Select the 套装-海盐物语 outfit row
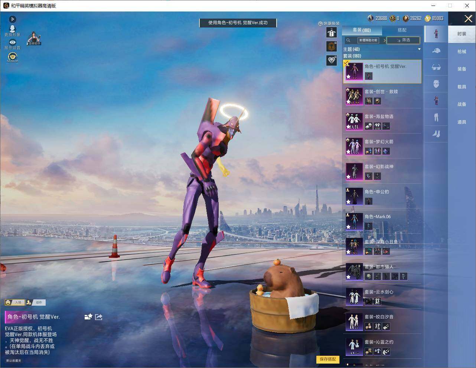Image resolution: width=476 pixels, height=368 pixels. pyautogui.click(x=382, y=121)
